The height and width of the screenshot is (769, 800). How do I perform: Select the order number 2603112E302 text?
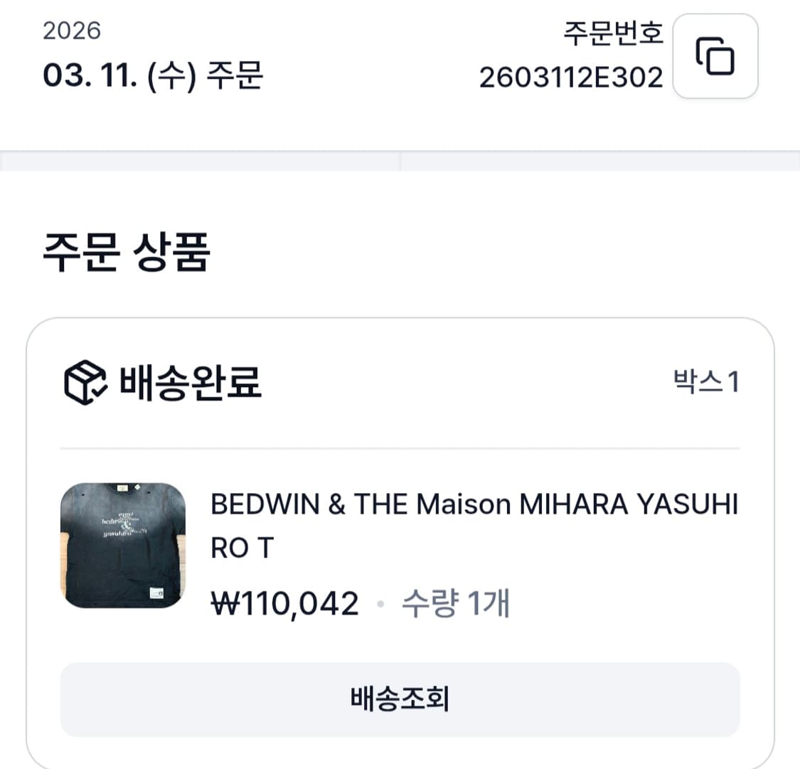[570, 77]
